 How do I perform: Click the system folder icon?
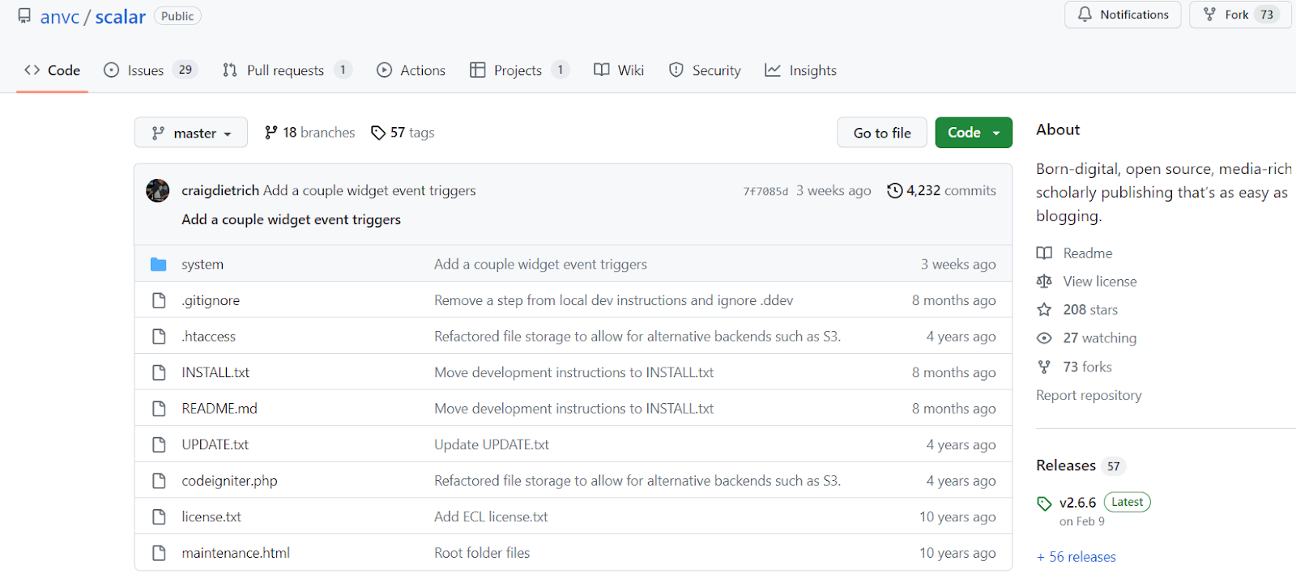pyautogui.click(x=159, y=265)
